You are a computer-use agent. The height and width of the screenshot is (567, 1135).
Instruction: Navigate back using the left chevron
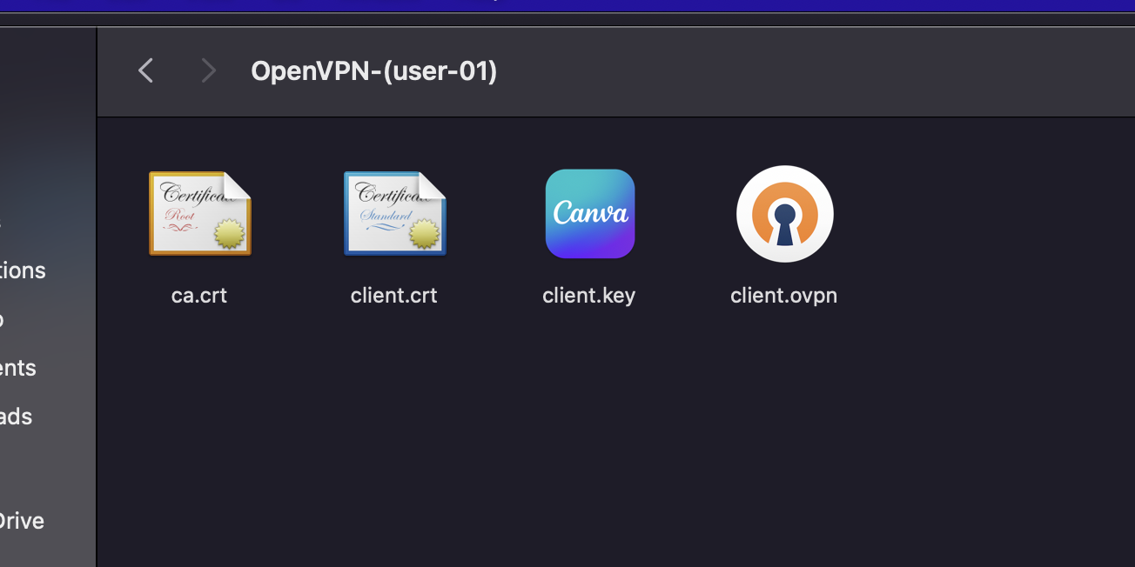click(145, 70)
